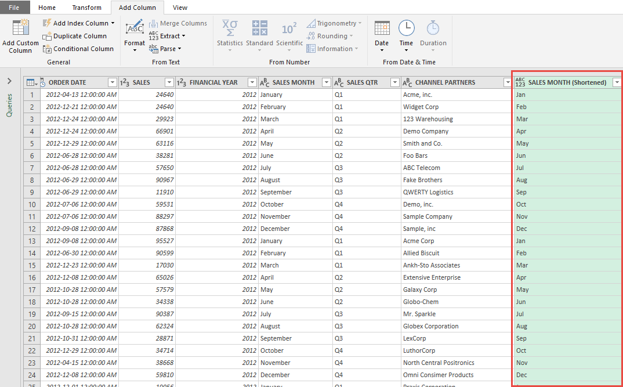Switch to the View tab
The image size is (623, 387).
coord(180,8)
